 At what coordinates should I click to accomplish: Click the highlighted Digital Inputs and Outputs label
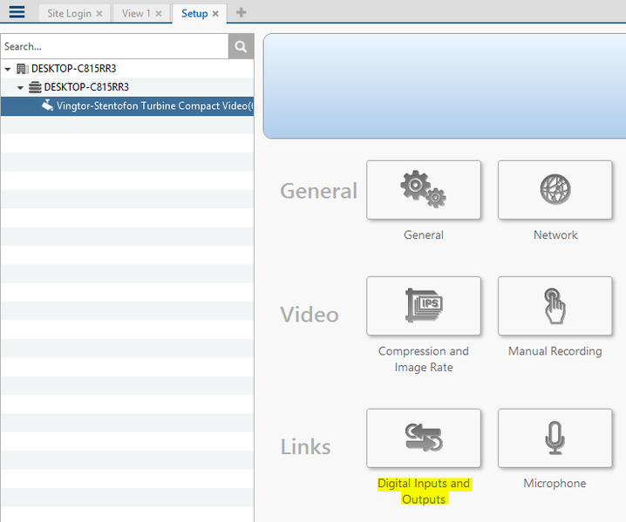click(423, 491)
